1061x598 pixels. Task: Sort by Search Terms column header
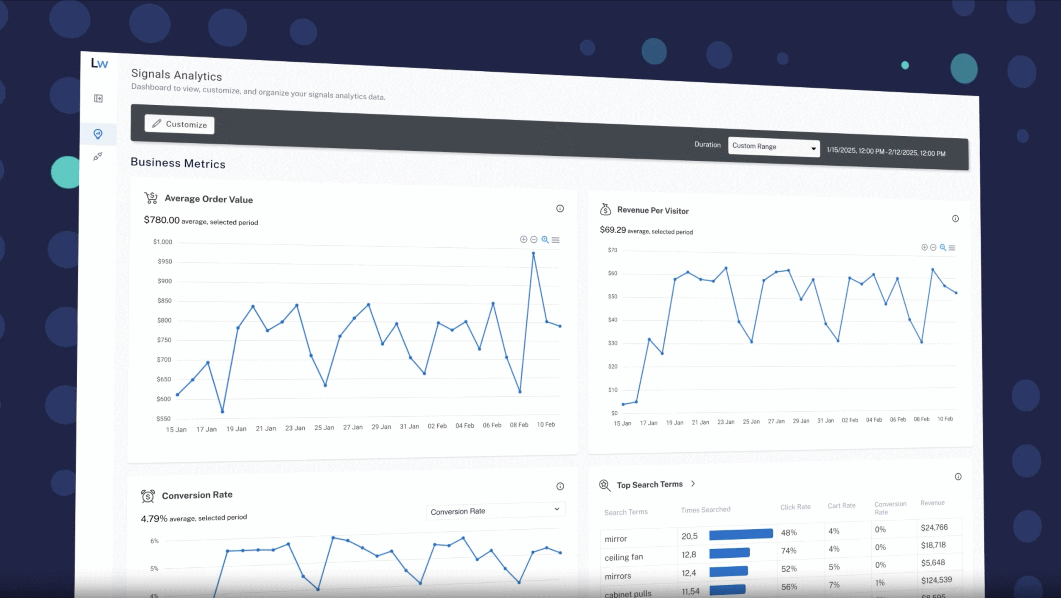626,512
